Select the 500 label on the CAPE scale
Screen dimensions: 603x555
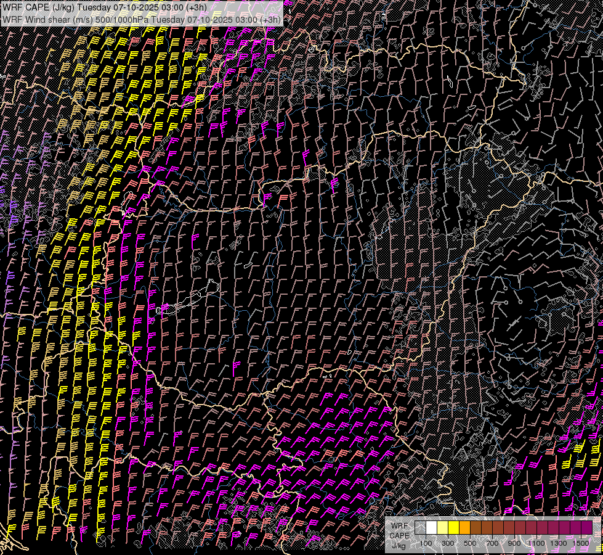tap(470, 543)
